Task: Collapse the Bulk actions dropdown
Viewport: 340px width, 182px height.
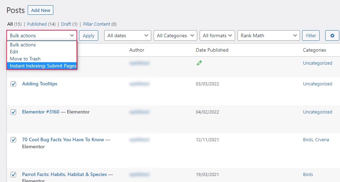Action: (x=41, y=35)
